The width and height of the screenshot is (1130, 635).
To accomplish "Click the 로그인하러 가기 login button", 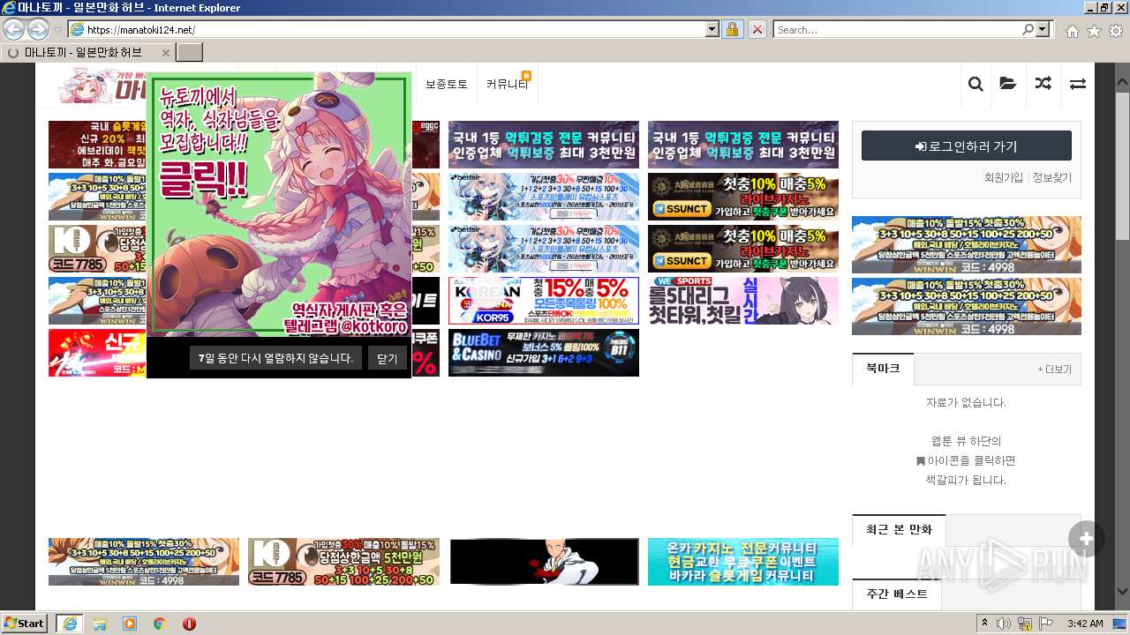I will click(967, 146).
